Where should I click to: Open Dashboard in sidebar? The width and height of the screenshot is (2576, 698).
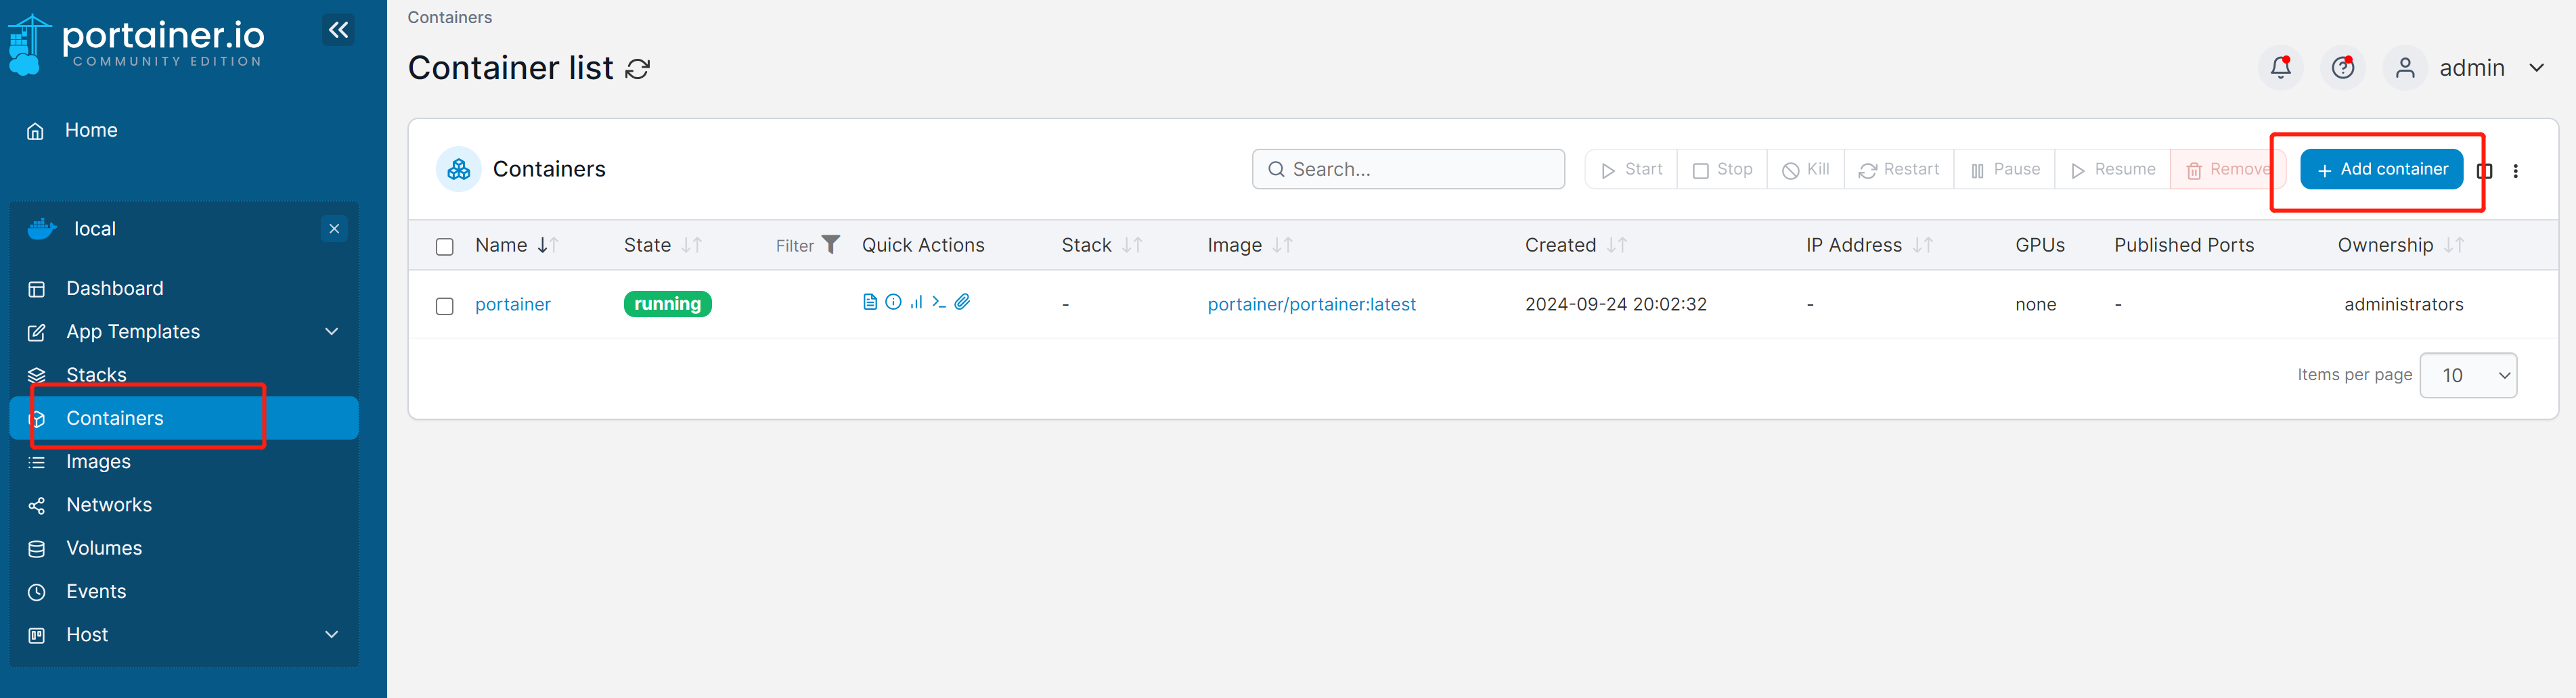coord(114,288)
